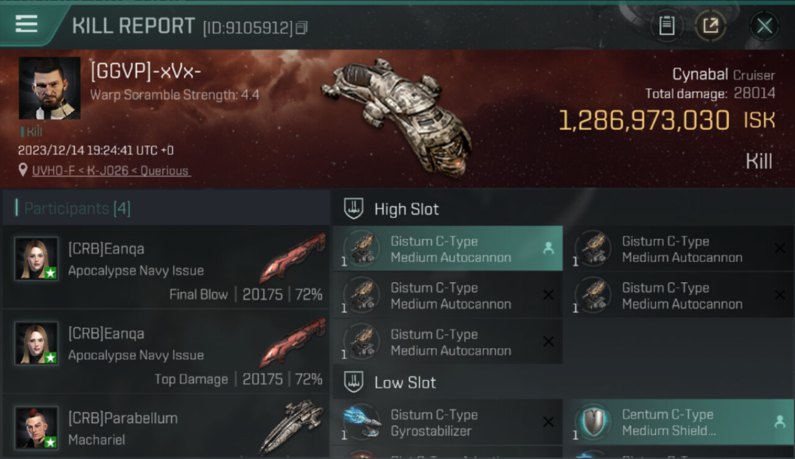Click Parabellum's character portrait
Image resolution: width=795 pixels, height=459 pixels.
pos(37,428)
